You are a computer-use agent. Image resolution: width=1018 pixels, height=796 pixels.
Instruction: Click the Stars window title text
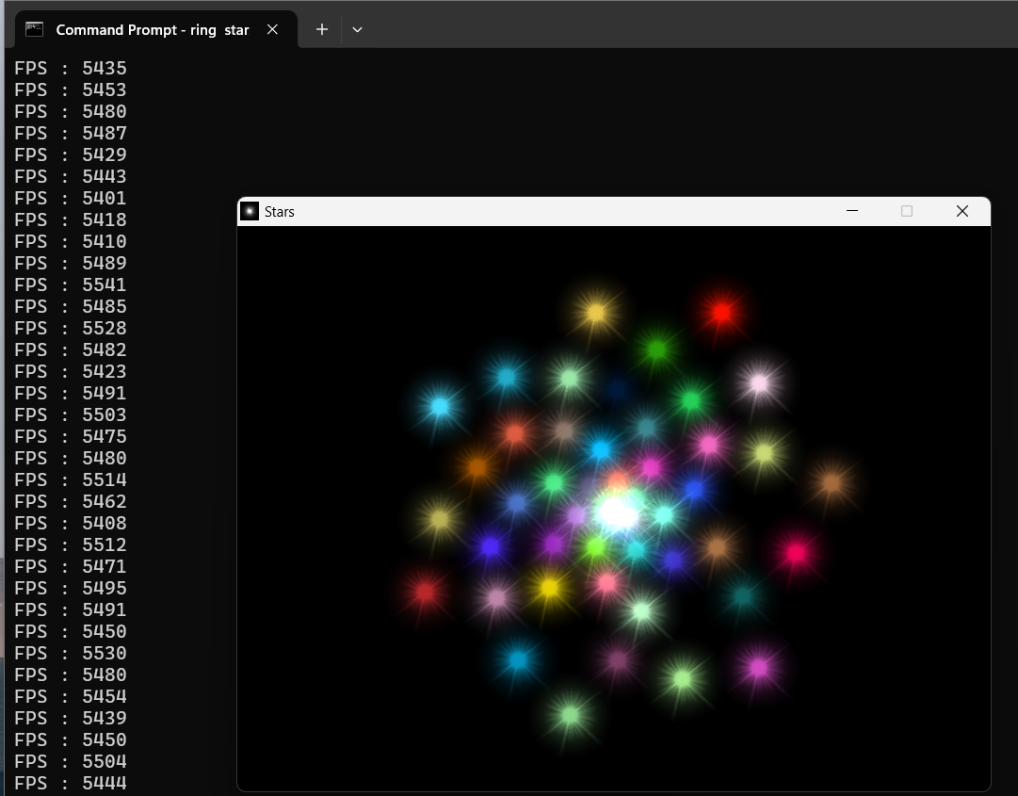click(x=280, y=212)
